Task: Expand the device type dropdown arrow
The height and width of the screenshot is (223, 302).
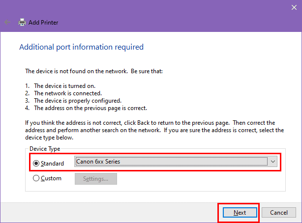Action: [x=273, y=161]
